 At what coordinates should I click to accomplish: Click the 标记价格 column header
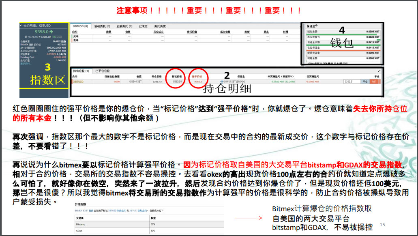177,77
